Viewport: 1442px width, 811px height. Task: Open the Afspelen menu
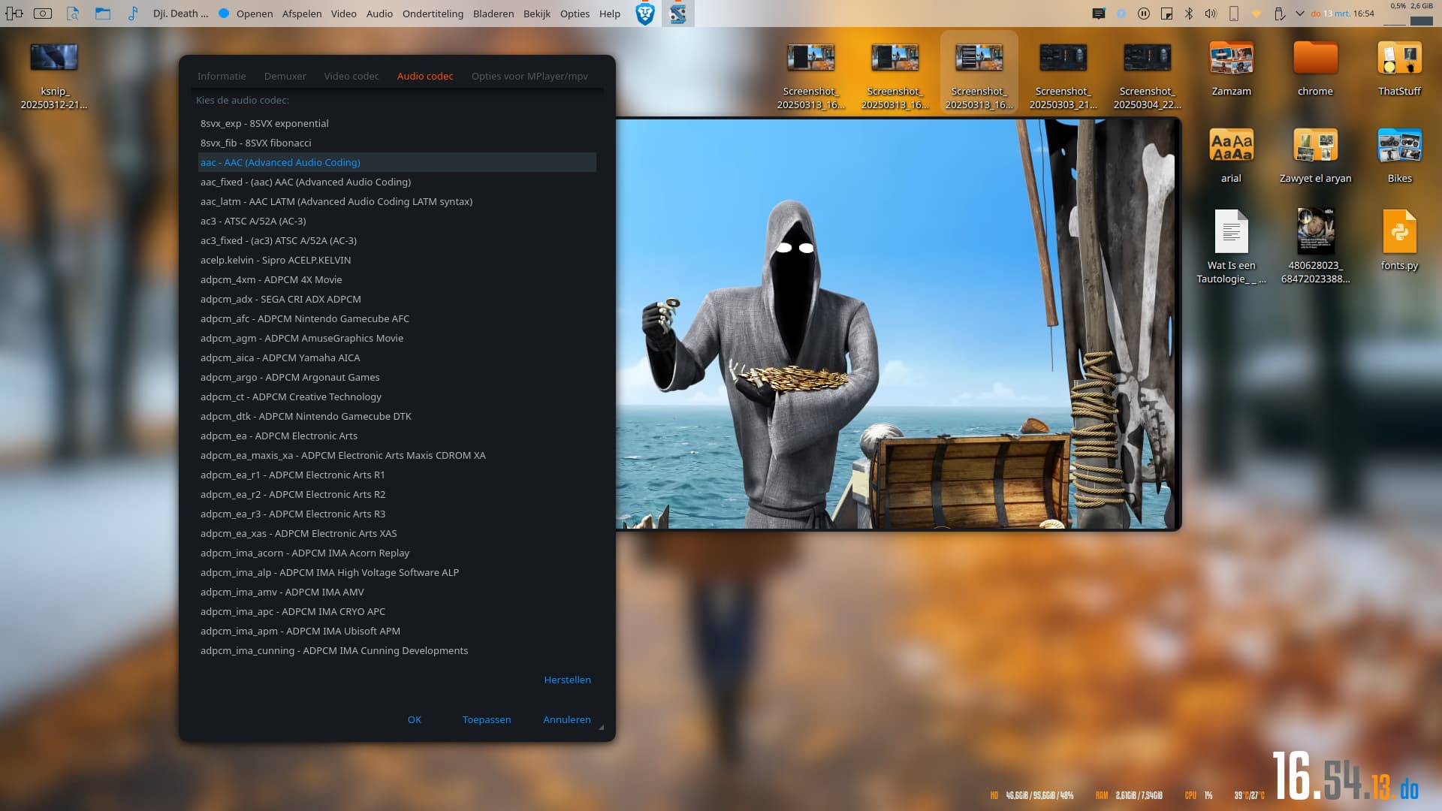coord(302,14)
